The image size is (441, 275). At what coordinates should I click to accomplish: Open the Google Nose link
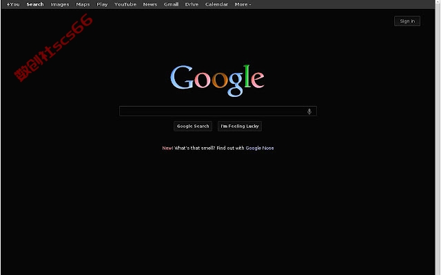[x=260, y=148]
